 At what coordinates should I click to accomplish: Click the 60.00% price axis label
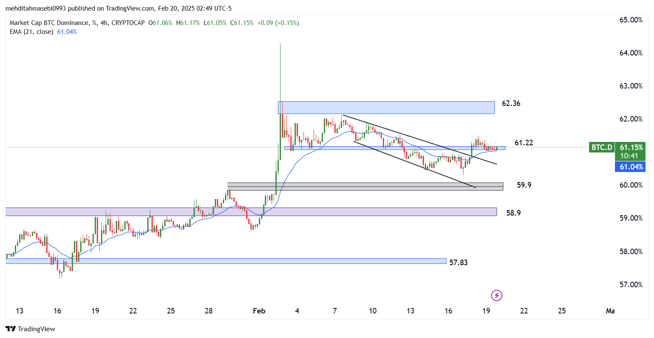coord(631,185)
